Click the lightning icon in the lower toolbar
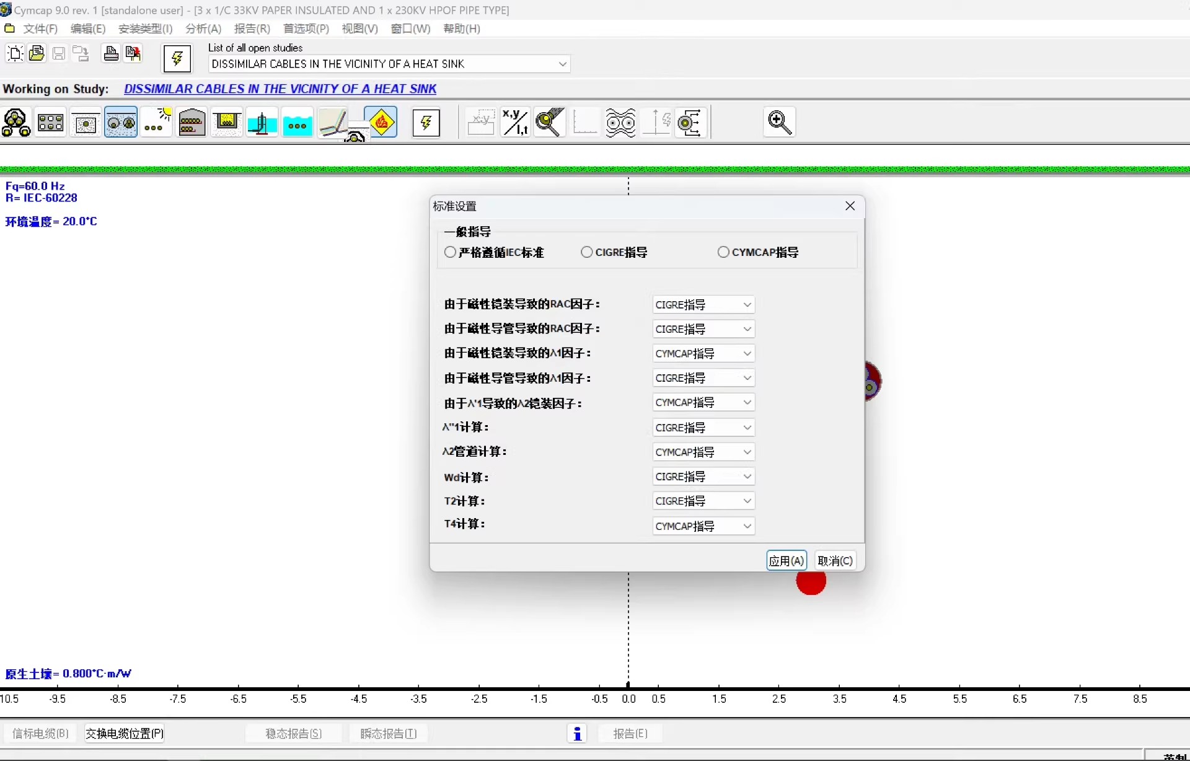This screenshot has width=1190, height=761. tap(426, 123)
